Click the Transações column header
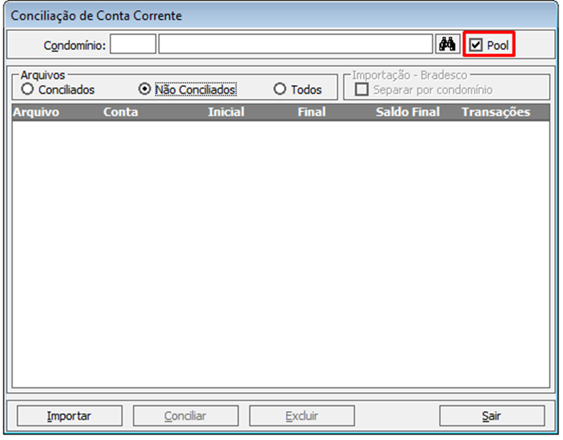The width and height of the screenshot is (563, 440). tap(496, 112)
